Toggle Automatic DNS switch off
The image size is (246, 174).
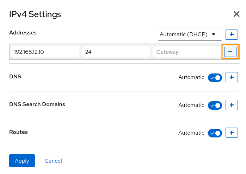click(x=215, y=78)
